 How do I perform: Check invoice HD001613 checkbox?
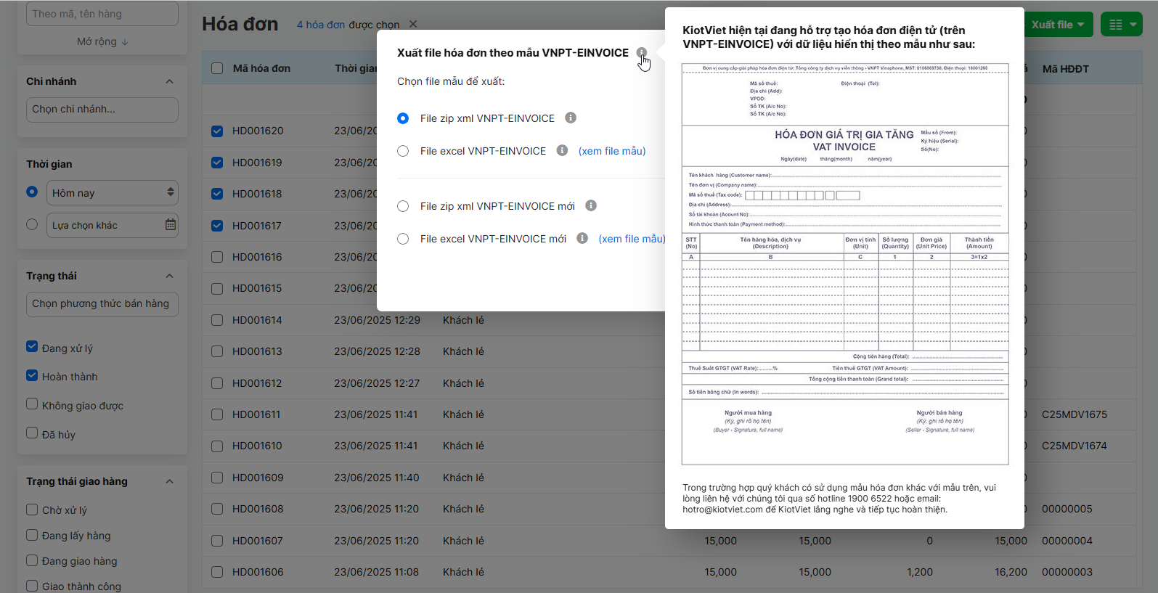[217, 351]
